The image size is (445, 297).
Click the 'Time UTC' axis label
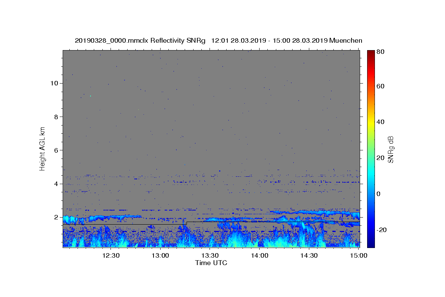click(211, 263)
